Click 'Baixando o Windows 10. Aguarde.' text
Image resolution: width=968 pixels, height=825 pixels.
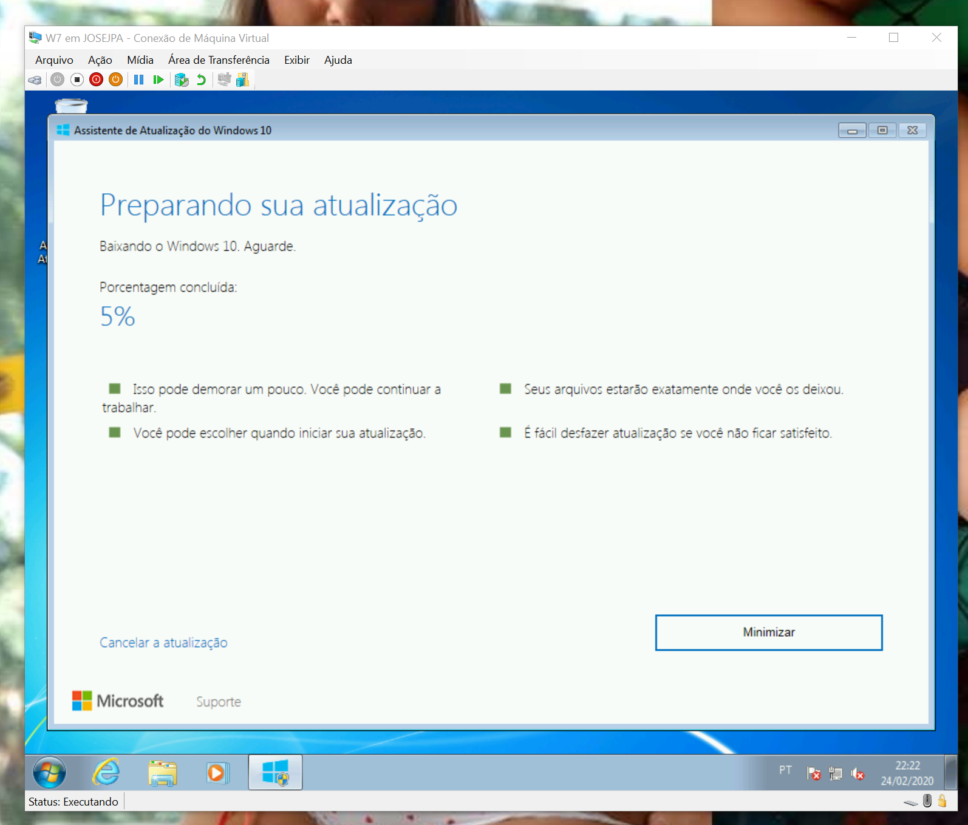pyautogui.click(x=197, y=246)
